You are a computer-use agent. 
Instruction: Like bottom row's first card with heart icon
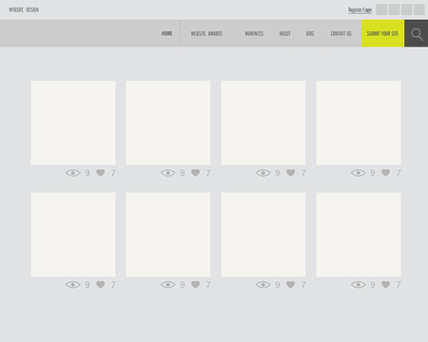(101, 284)
